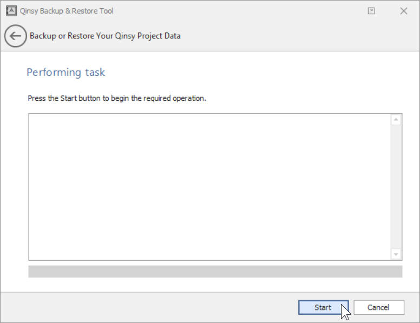
Task: Click the right end of the progress bar
Action: coord(398,271)
